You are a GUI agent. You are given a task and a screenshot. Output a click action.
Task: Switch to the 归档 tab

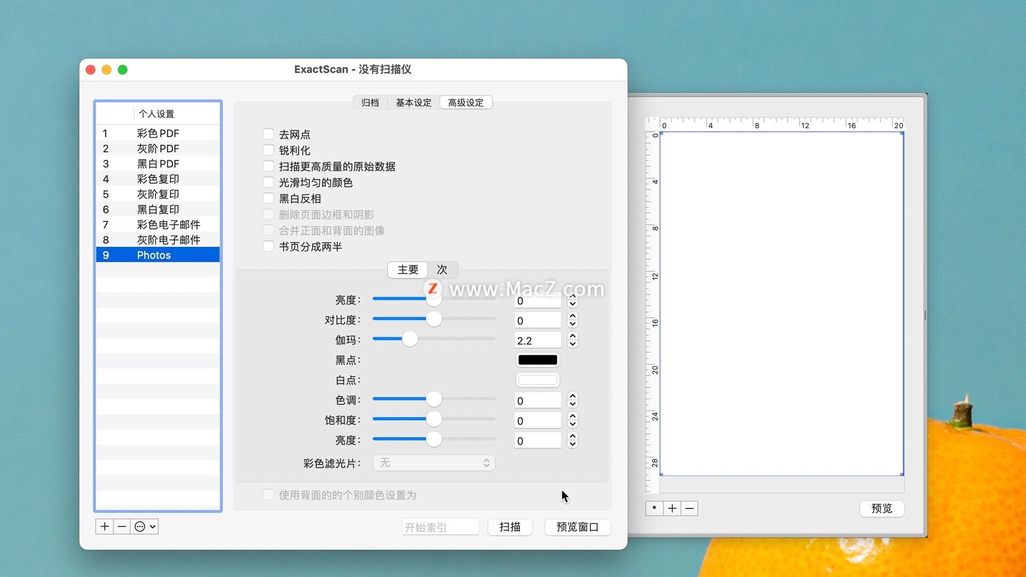click(x=370, y=103)
